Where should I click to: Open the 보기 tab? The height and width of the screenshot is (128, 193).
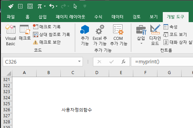[x=153, y=17]
